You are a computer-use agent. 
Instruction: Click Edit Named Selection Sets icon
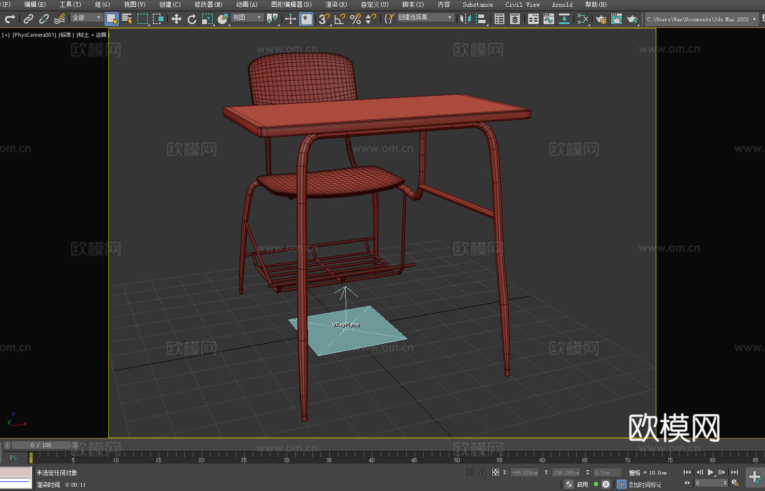(389, 19)
